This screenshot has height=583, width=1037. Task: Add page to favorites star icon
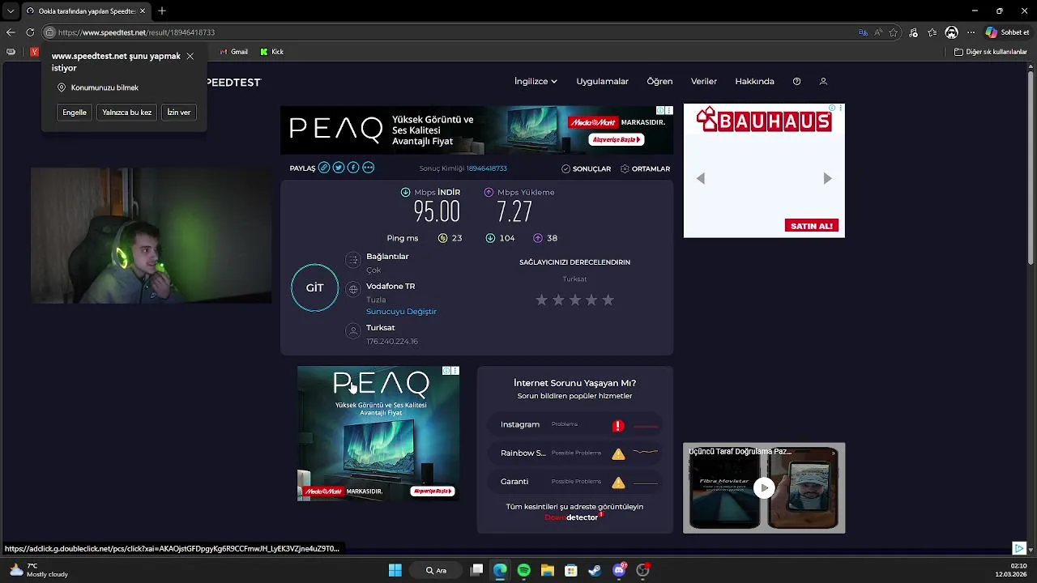894,32
